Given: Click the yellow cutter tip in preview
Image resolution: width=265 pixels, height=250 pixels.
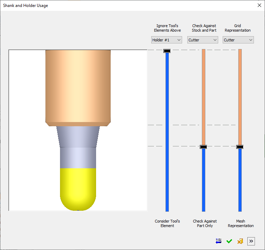Looking at the screenshot, I should point(78,189).
